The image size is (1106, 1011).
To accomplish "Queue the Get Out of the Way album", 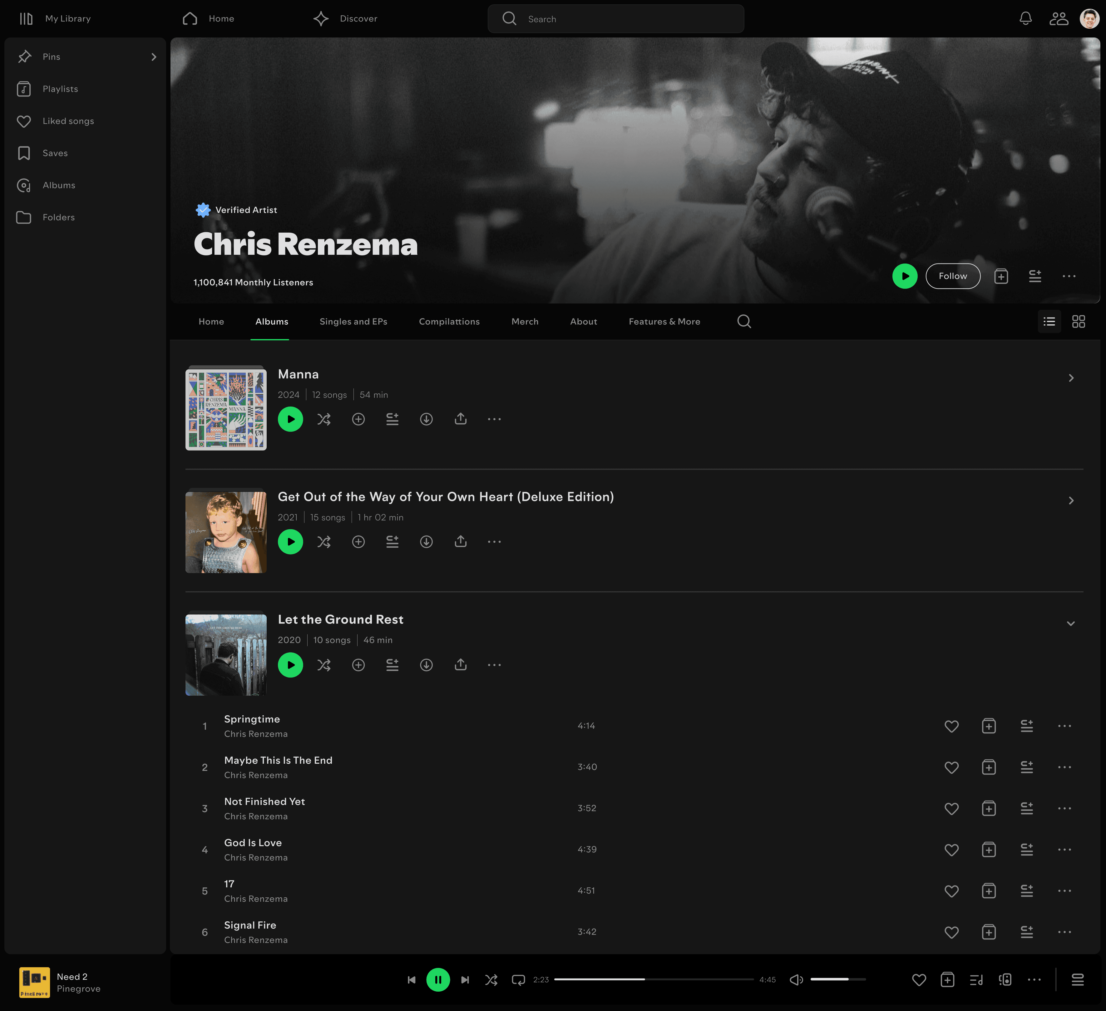I will (392, 542).
